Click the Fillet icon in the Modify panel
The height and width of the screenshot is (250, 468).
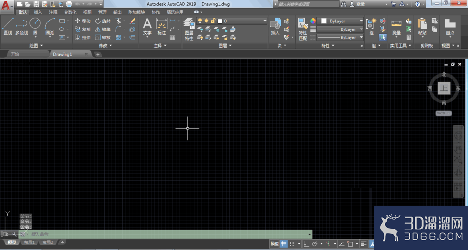coord(118,29)
